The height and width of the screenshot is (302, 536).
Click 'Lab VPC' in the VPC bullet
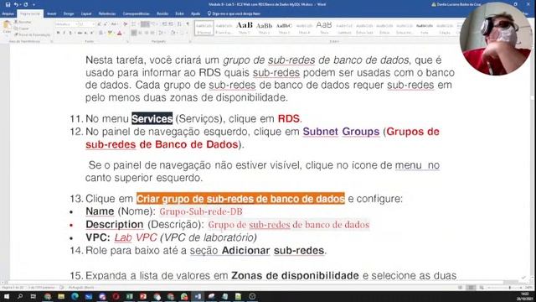tap(136, 237)
